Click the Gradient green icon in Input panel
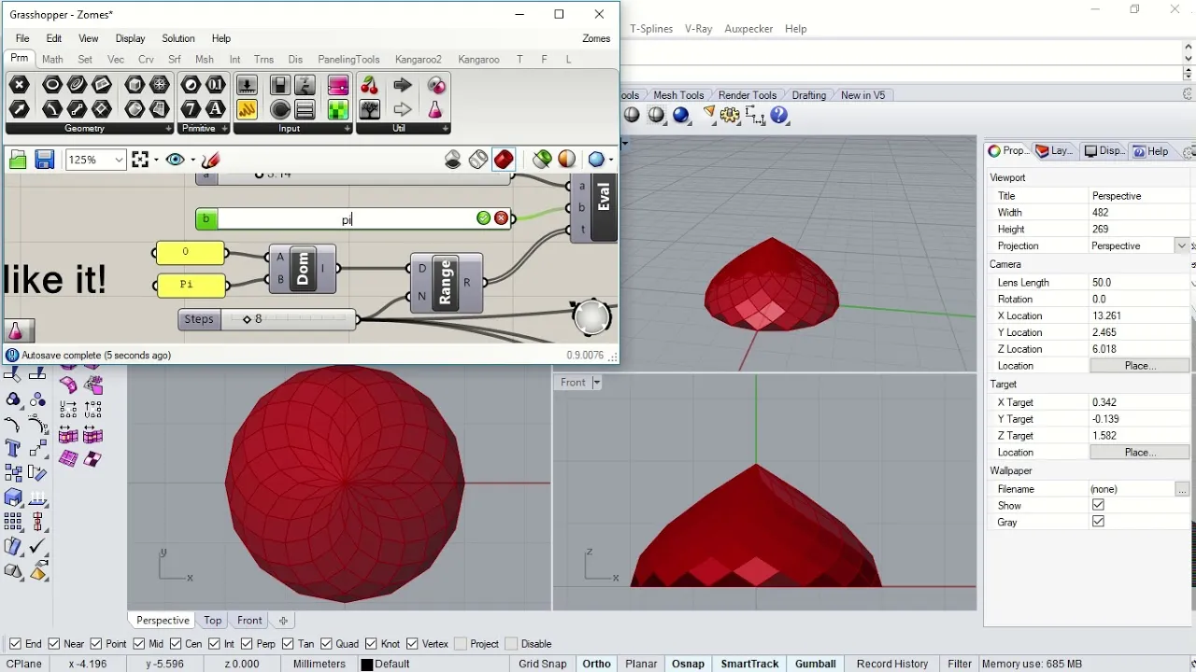 338,109
